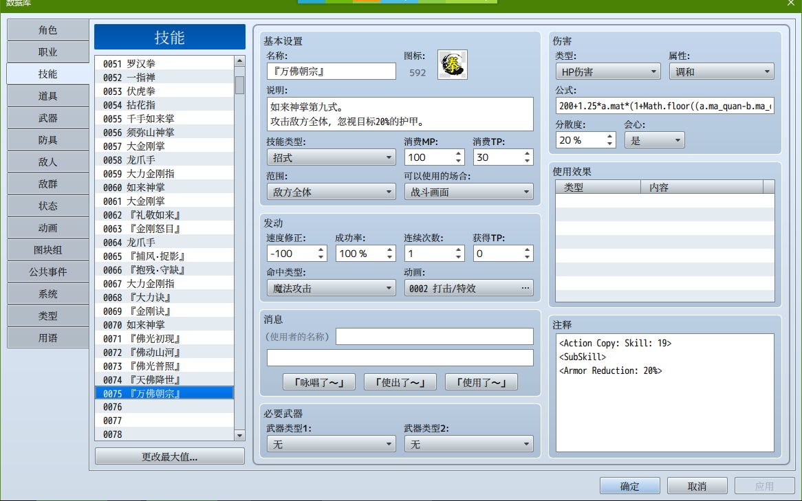Open animation picker showing 0002 打击/特效

coord(468,288)
